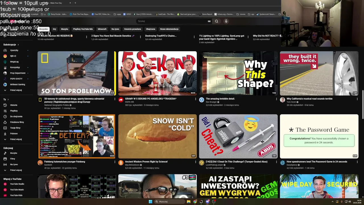Viewport: 364px width, 205px height.
Task: Open Twoje filmy in sidebar
Action: [15, 128]
